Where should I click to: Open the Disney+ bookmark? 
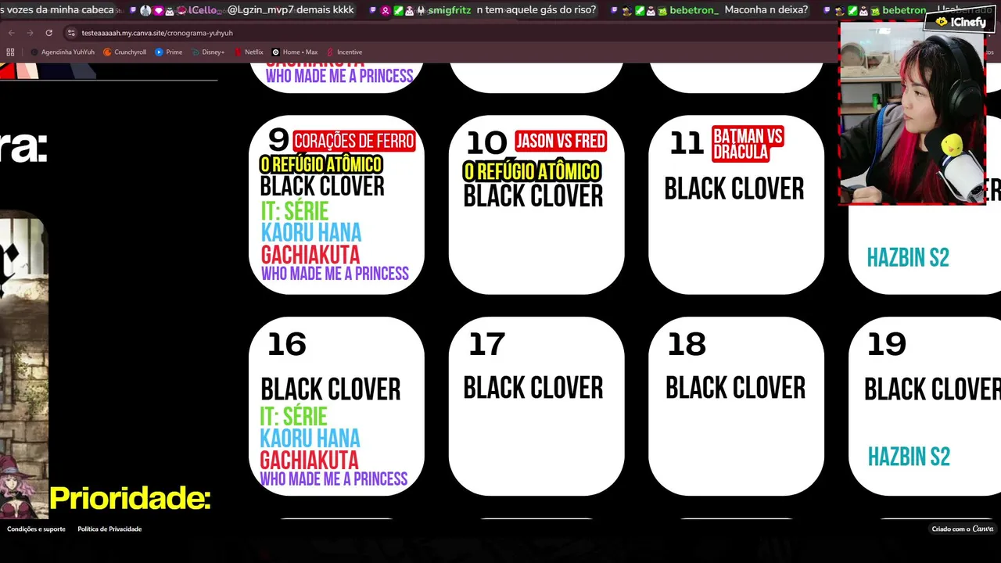(x=208, y=52)
